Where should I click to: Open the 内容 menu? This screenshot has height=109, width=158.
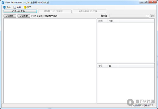17,7
